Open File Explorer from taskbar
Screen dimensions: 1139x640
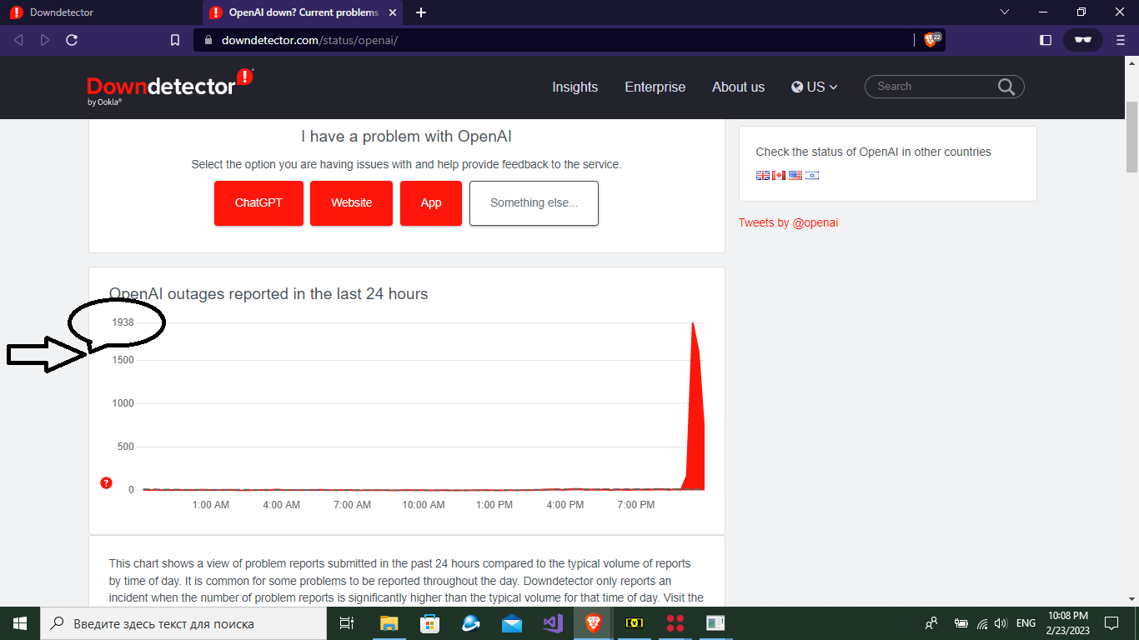[x=389, y=623]
